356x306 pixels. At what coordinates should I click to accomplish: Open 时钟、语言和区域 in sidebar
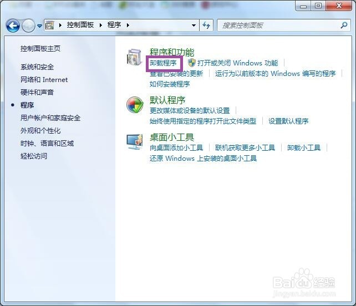(47, 143)
